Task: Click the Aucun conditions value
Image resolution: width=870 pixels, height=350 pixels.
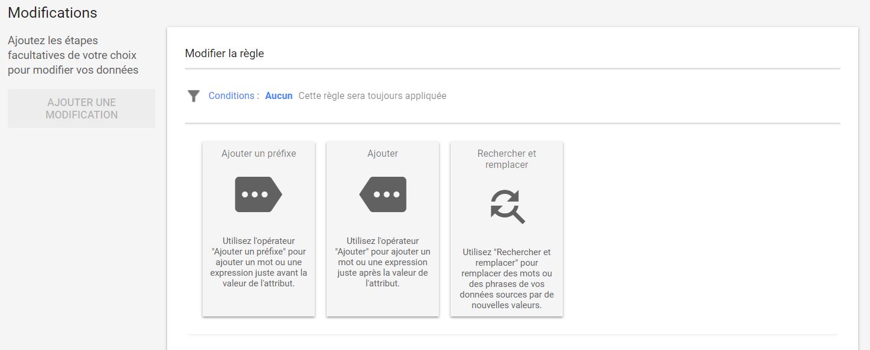Action: [x=279, y=95]
